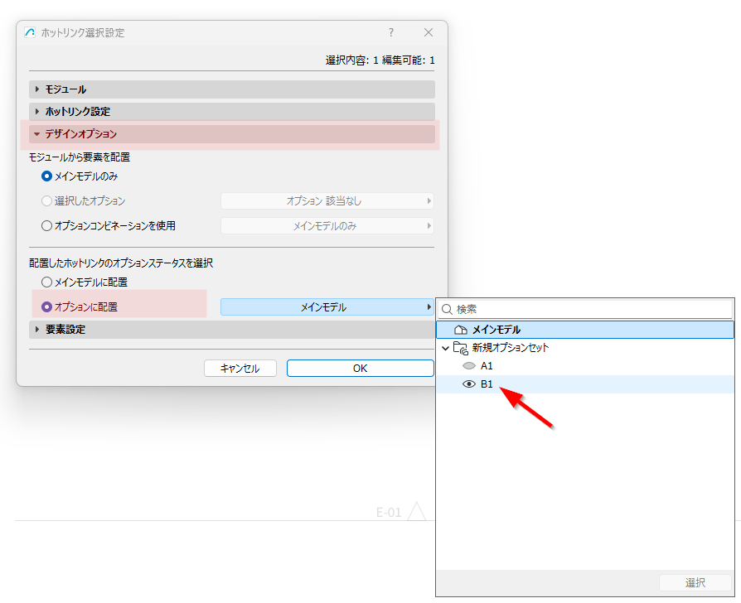Open the メインモデルのみ combination dropdown
The image size is (741, 603).
click(x=327, y=226)
